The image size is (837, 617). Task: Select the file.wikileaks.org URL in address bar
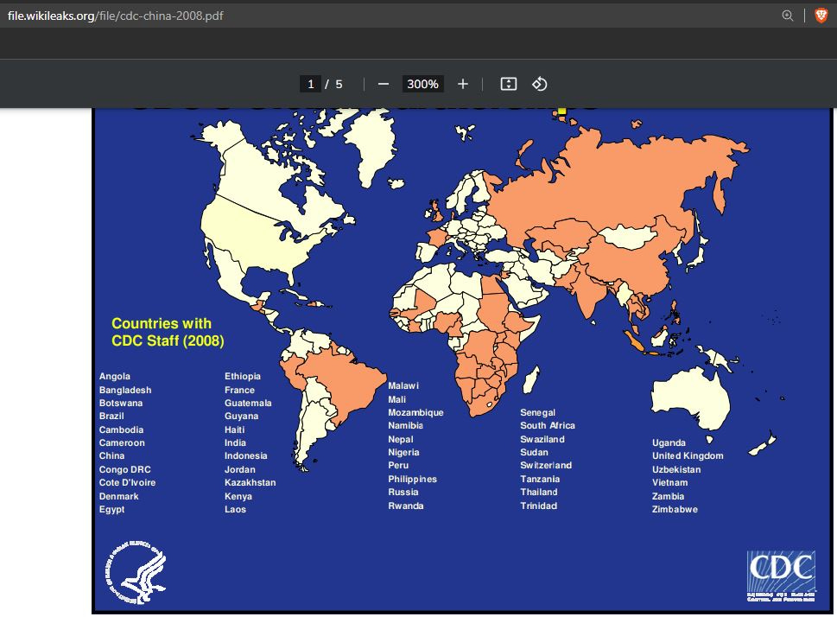[115, 16]
